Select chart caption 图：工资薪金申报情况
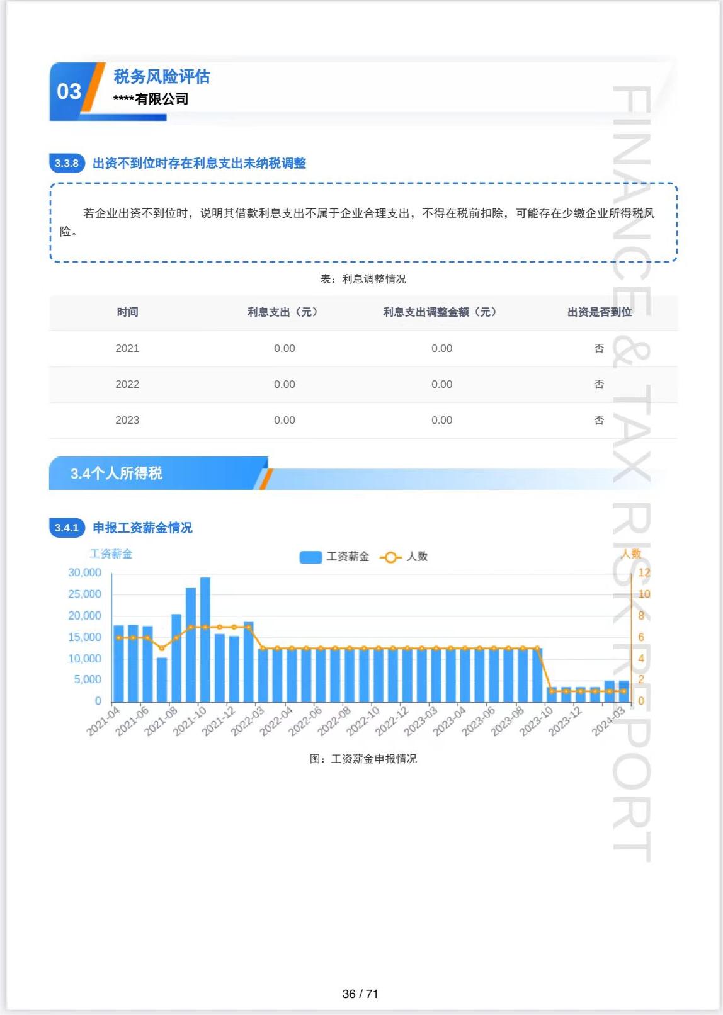723x1015 pixels. (363, 759)
